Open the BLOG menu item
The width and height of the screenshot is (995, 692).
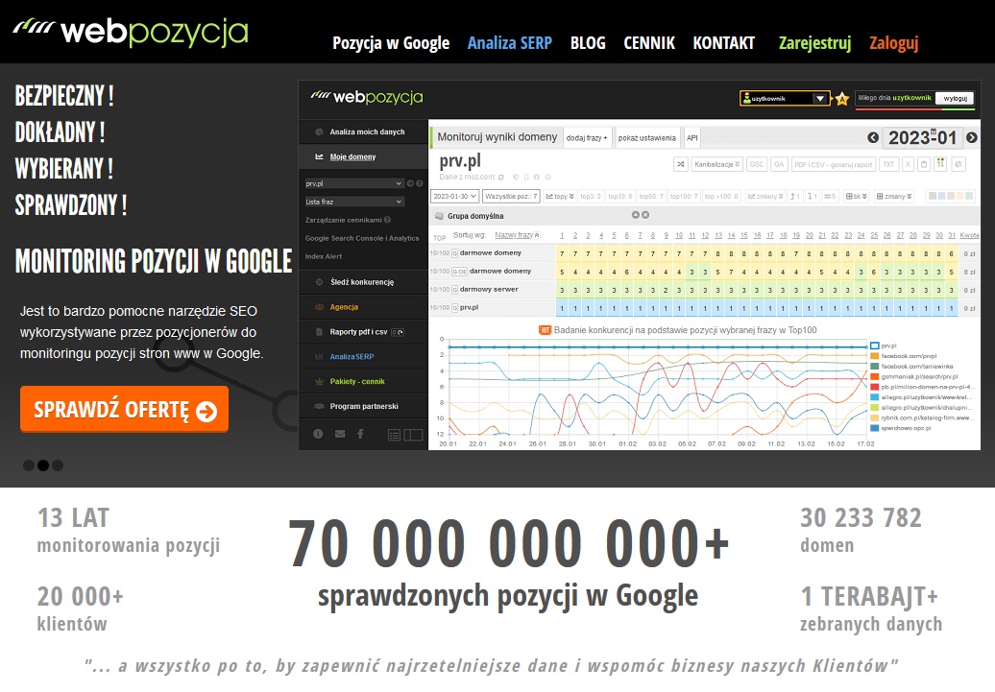click(588, 43)
